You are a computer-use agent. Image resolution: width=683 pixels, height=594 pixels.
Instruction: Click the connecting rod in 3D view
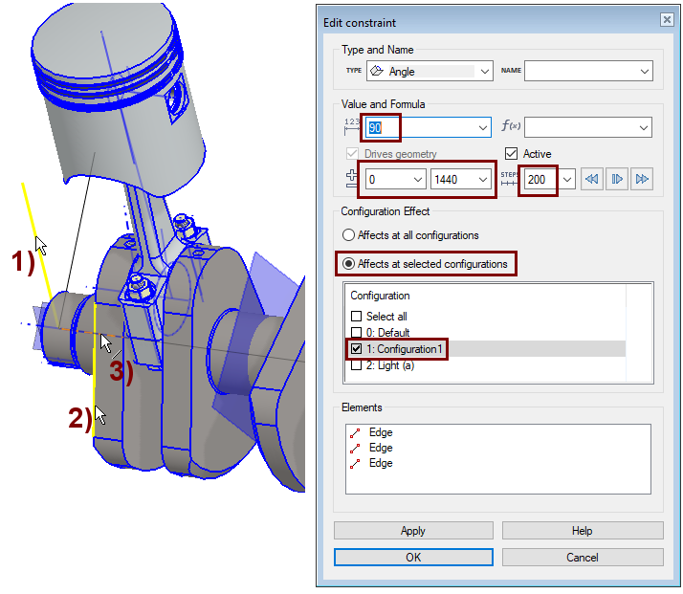click(148, 227)
